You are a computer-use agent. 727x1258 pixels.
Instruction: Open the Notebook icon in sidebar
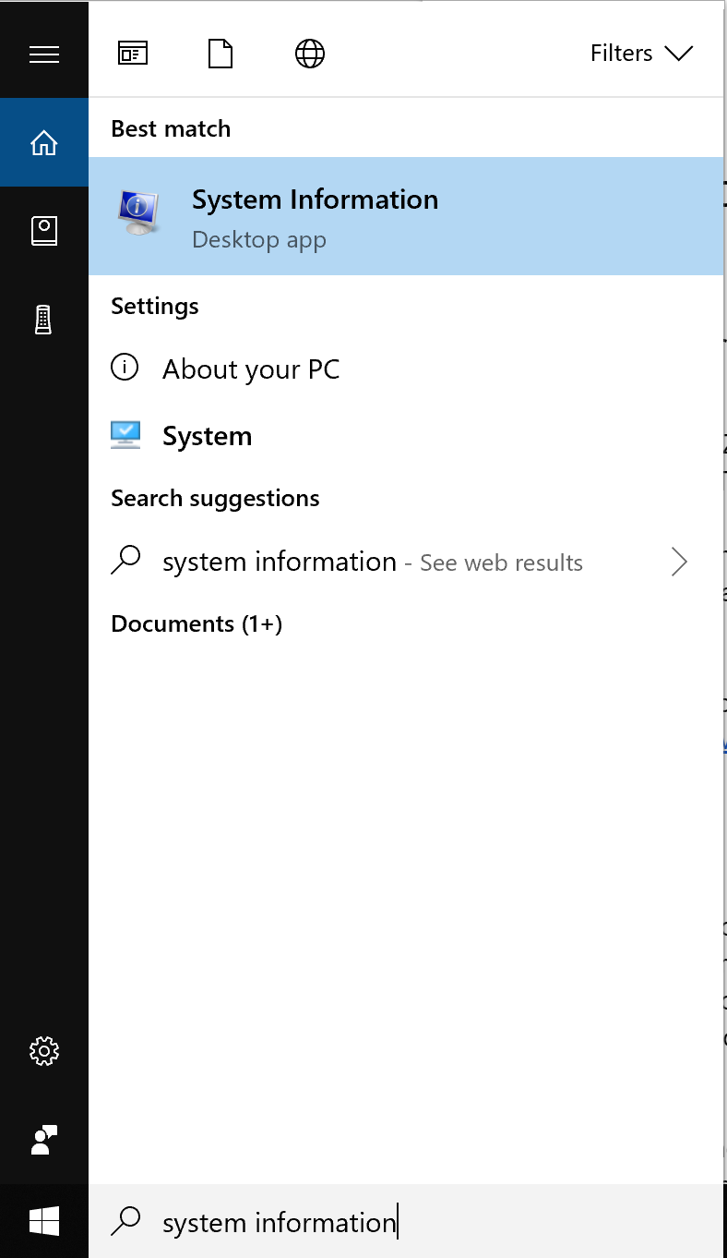tap(44, 231)
